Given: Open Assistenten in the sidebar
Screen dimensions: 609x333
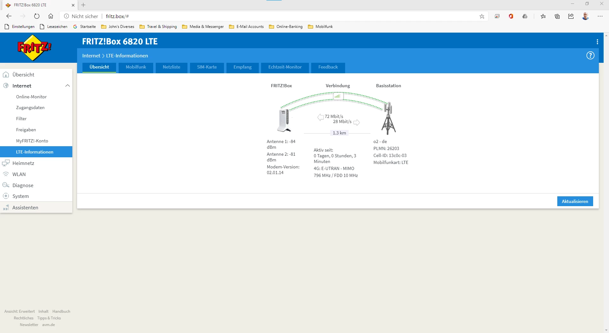Looking at the screenshot, I should click(36, 207).
